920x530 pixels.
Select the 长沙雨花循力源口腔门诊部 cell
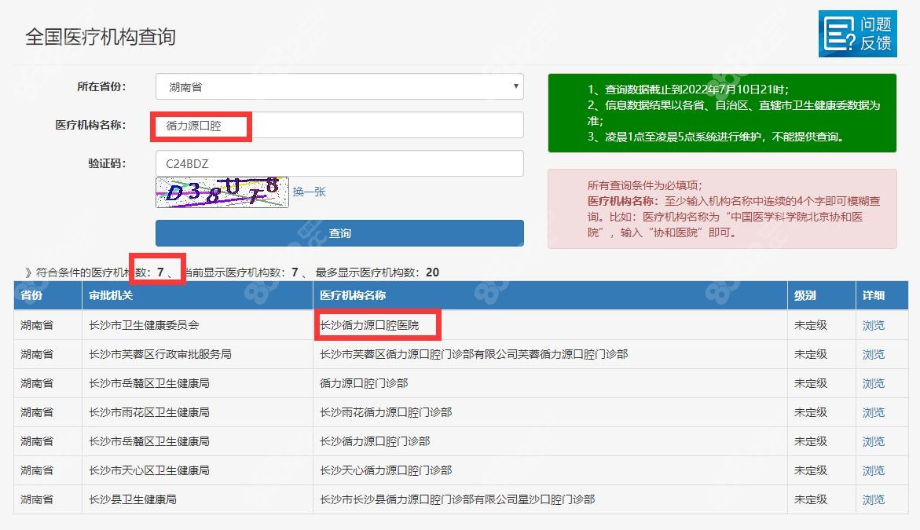coord(550,413)
